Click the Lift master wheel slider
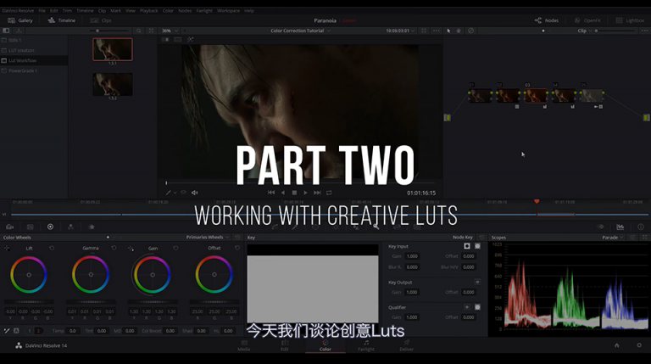 pyautogui.click(x=29, y=302)
